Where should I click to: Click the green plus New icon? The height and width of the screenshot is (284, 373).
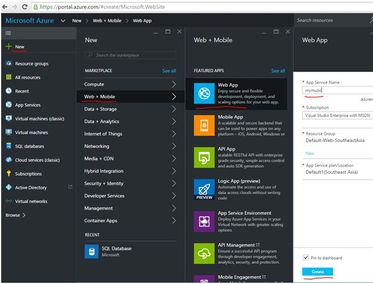[x=9, y=47]
